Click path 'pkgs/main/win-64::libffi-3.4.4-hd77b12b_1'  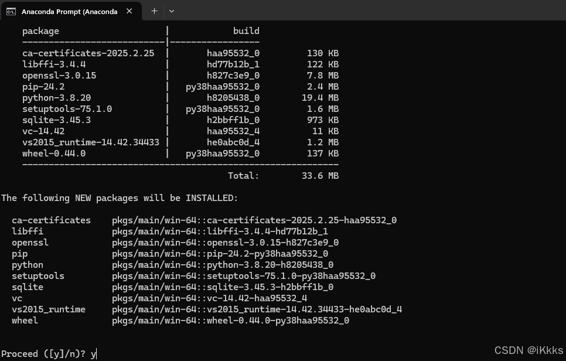(220, 231)
